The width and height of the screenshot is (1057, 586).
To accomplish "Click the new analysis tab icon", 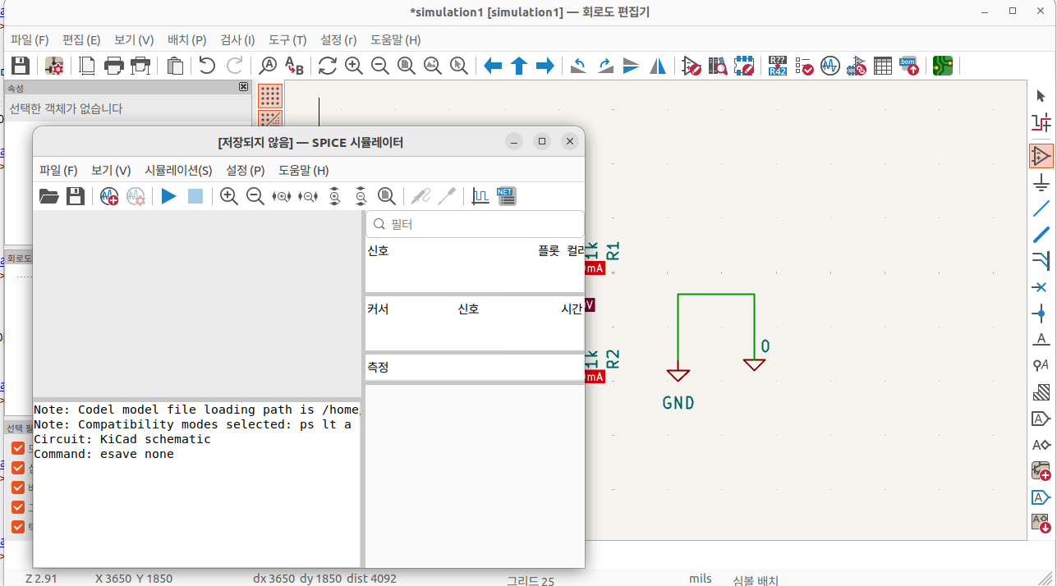I will point(109,196).
